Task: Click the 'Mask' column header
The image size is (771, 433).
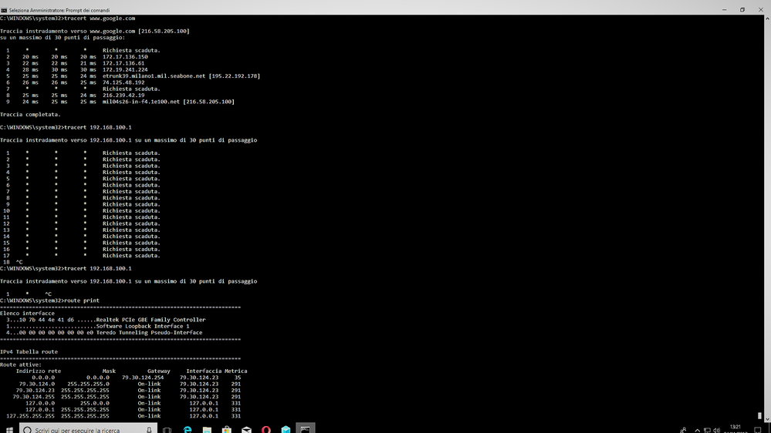Action: tap(109, 371)
